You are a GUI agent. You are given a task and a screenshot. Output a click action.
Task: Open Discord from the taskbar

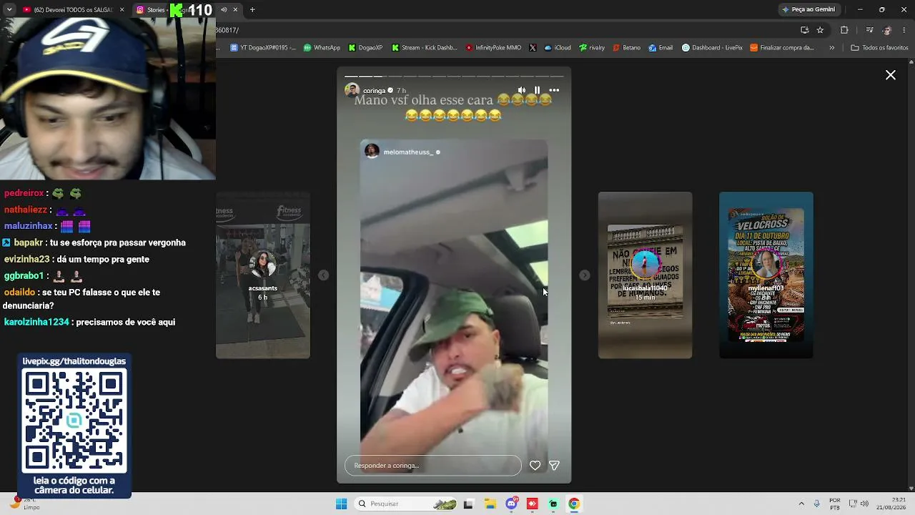[512, 504]
